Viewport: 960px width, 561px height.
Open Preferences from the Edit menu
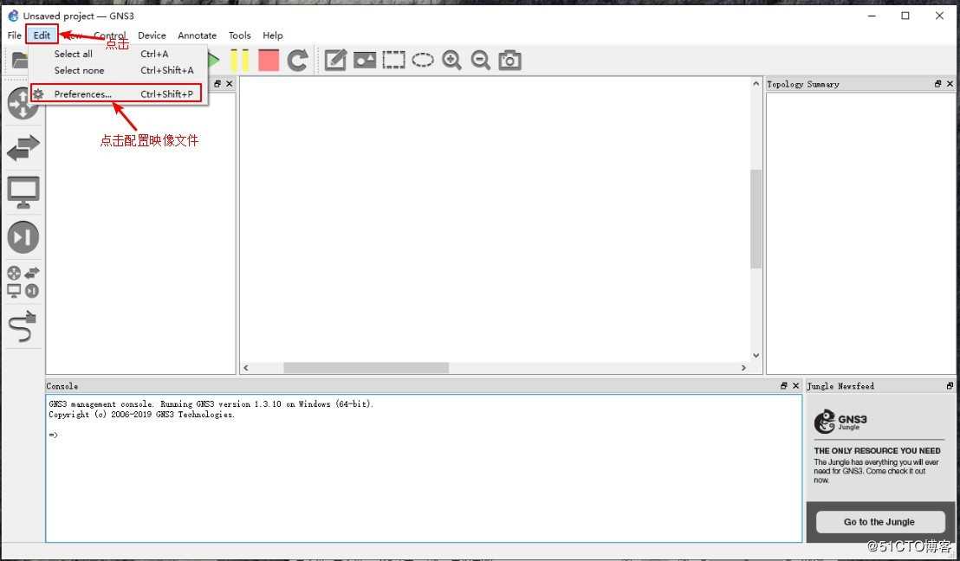click(116, 93)
